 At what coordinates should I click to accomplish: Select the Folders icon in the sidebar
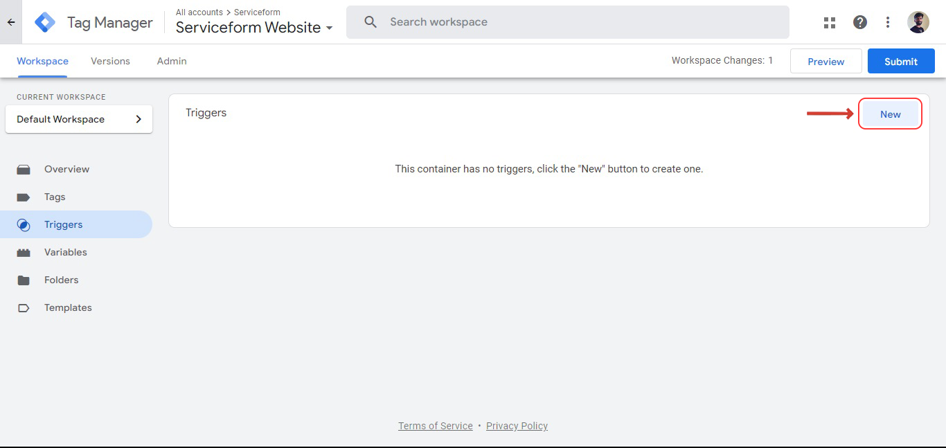(x=24, y=280)
